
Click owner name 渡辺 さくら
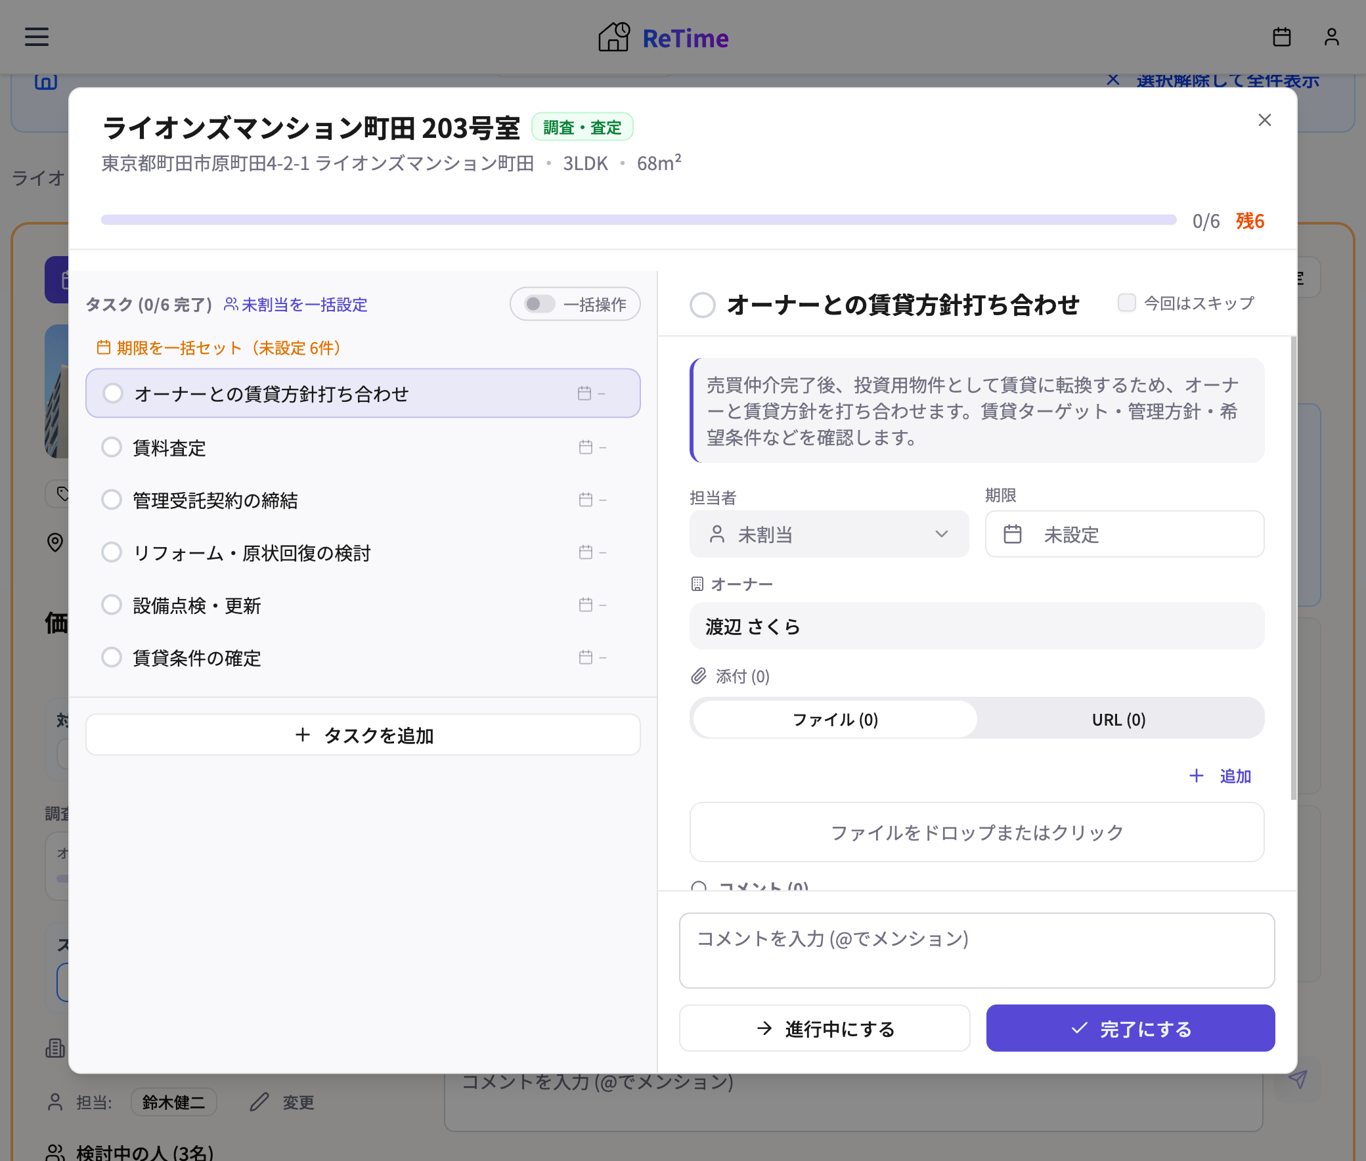click(753, 626)
